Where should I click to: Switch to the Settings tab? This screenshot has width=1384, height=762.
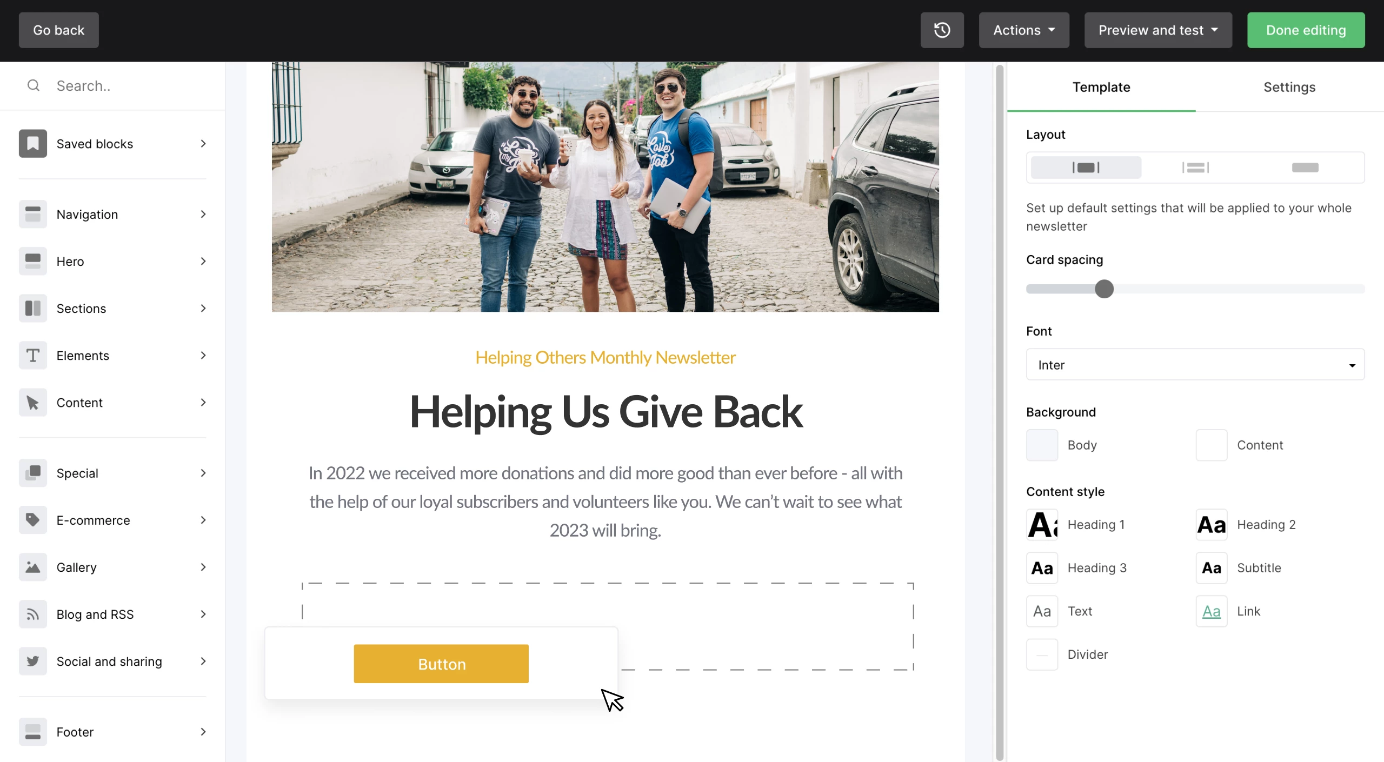(1289, 87)
